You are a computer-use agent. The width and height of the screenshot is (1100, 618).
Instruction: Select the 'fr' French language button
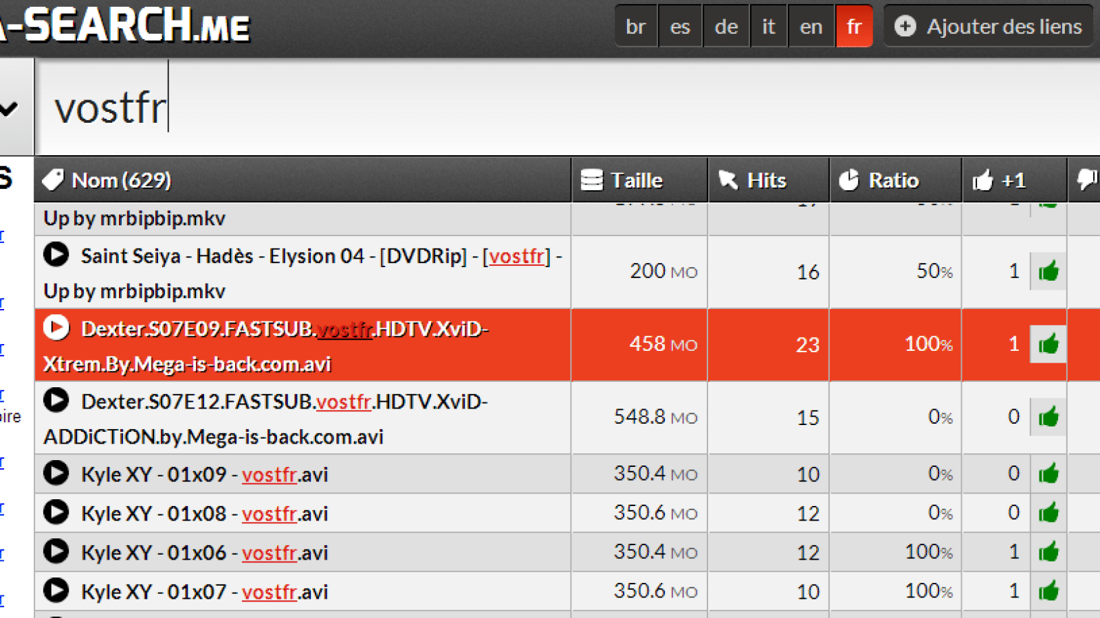854,27
